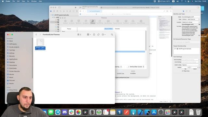Open YouTube folder in Finder sidebar
Image resolution: width=208 pixels, height=117 pixels.
pyautogui.click(x=12, y=50)
